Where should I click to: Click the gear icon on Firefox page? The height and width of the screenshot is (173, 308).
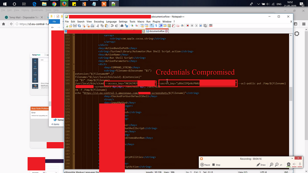[x=297, y=34]
